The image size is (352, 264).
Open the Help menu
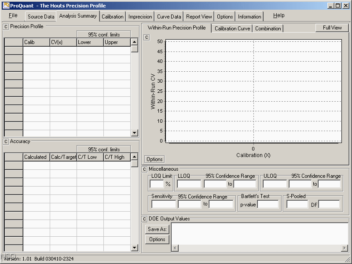pos(279,15)
